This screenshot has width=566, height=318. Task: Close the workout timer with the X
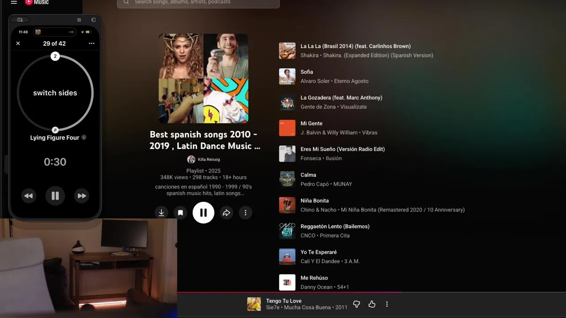18,43
